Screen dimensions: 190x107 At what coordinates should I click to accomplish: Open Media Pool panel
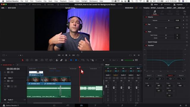click(20, 5)
